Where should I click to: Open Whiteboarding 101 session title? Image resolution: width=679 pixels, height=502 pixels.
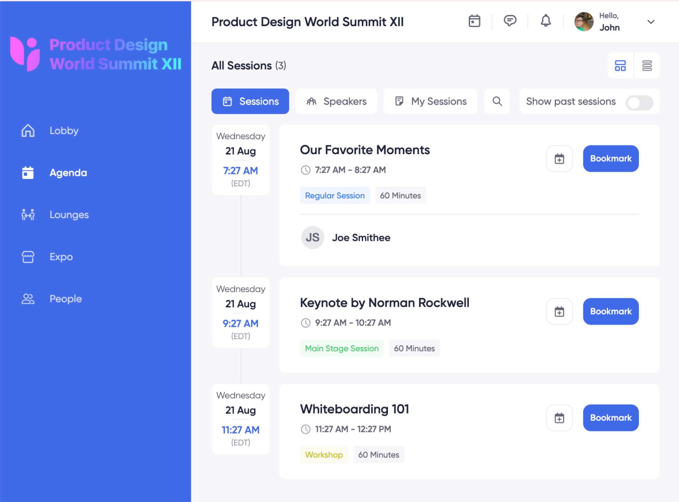pyautogui.click(x=354, y=409)
